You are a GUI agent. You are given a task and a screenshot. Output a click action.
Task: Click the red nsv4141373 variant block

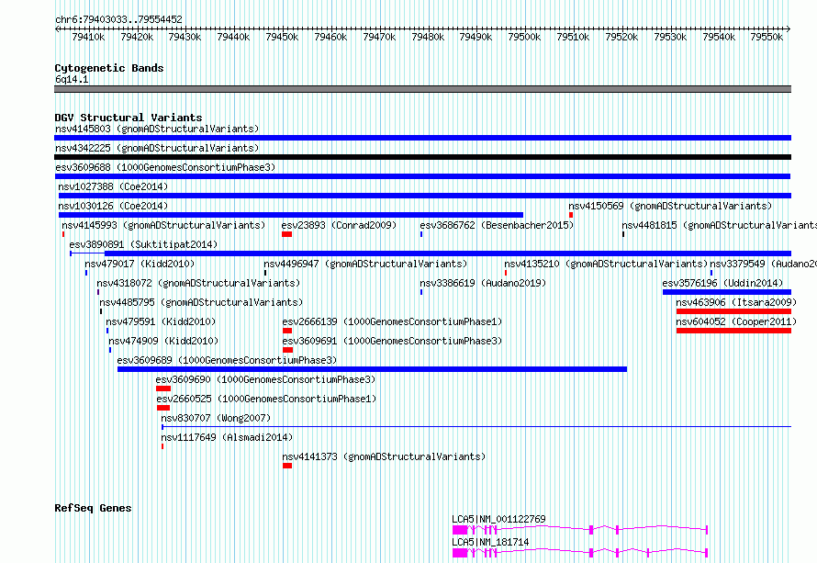pos(287,466)
